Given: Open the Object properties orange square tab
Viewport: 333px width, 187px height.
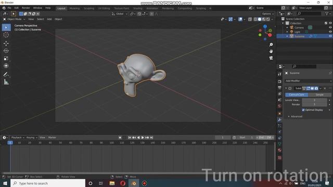Looking at the screenshot, I should pyautogui.click(x=280, y=114).
